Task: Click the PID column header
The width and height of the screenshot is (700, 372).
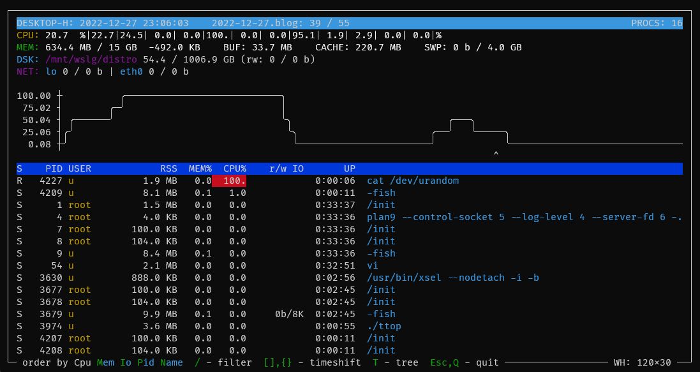Action: tap(54, 168)
